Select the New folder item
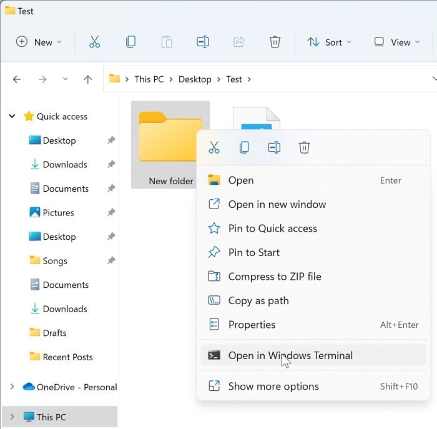Image resolution: width=437 pixels, height=429 pixels. [x=170, y=145]
